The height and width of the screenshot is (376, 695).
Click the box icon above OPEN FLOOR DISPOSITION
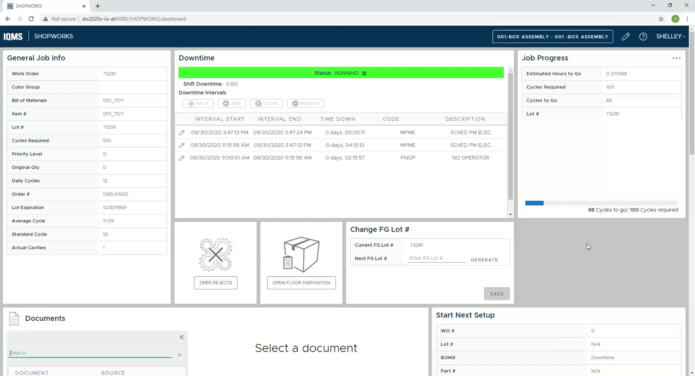coord(301,254)
